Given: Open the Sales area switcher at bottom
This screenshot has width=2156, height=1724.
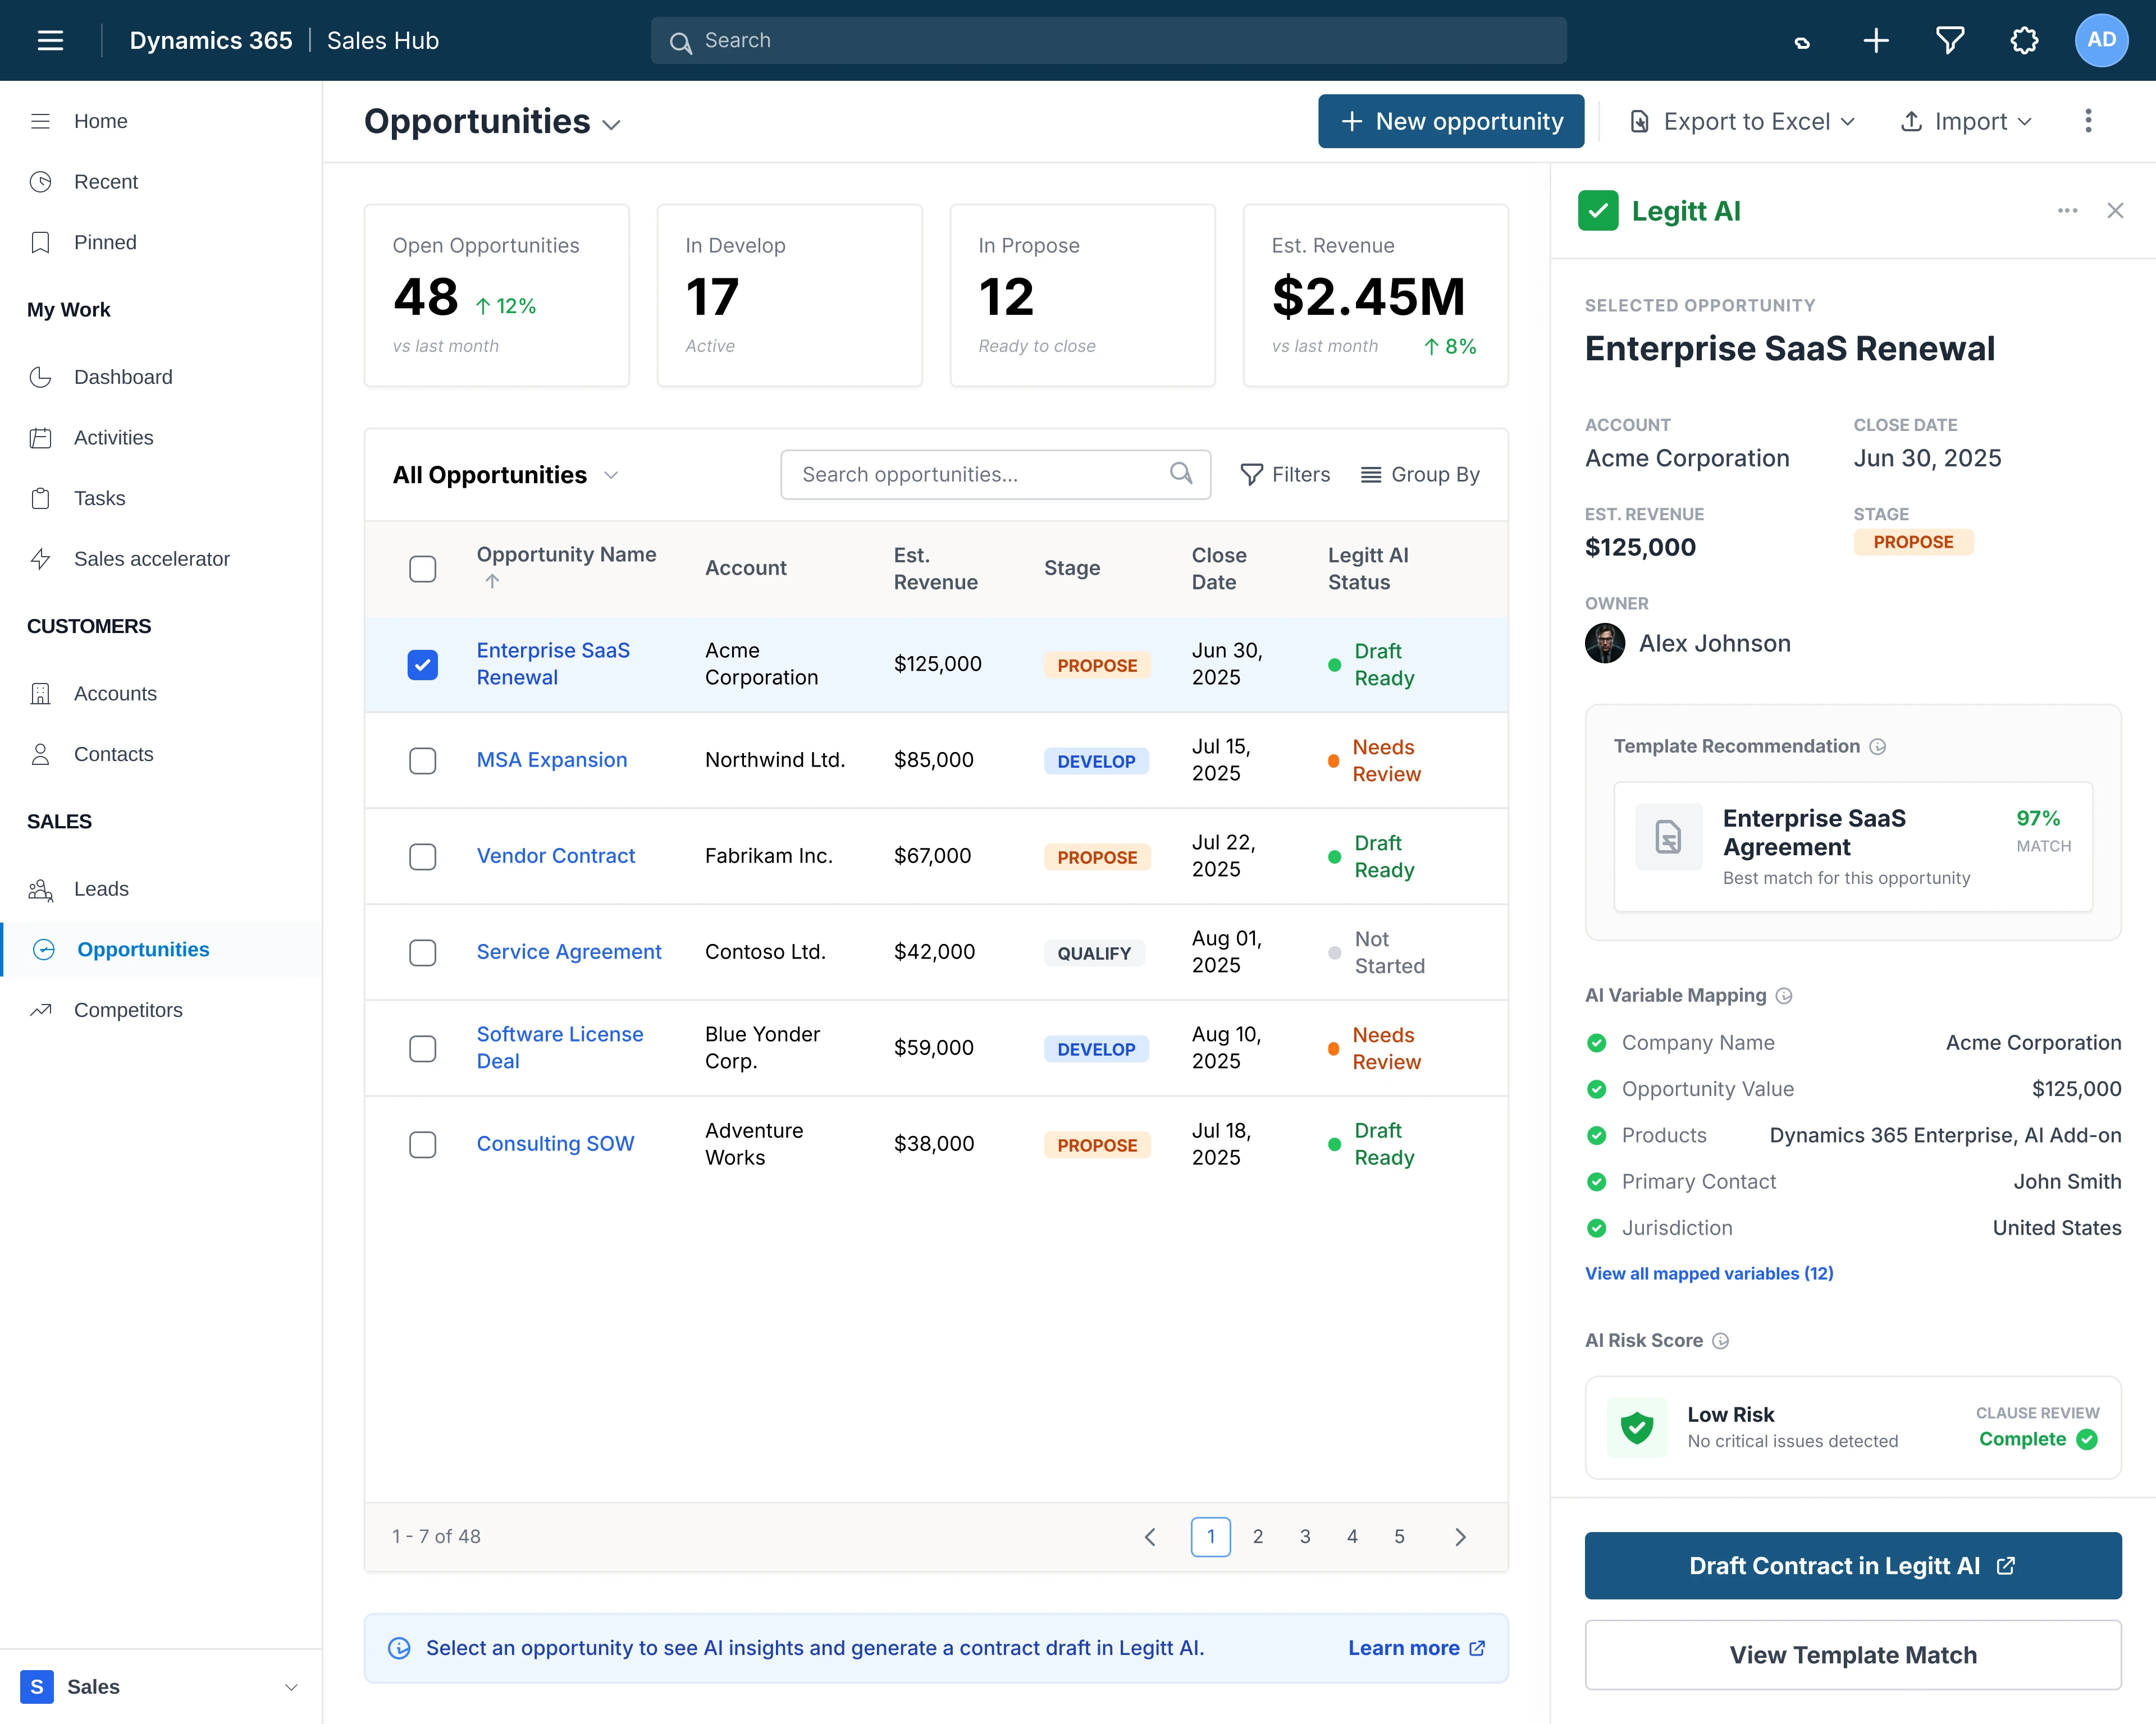Looking at the screenshot, I should tap(160, 1687).
